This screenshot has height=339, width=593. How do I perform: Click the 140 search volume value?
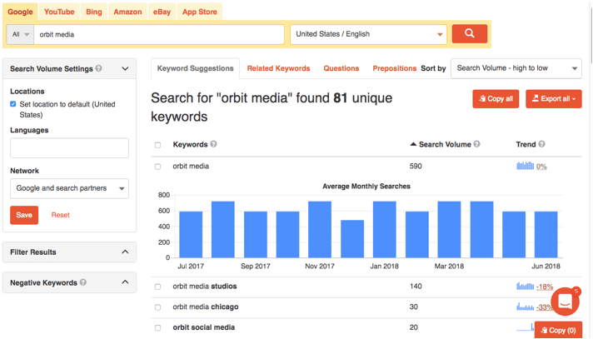click(416, 287)
